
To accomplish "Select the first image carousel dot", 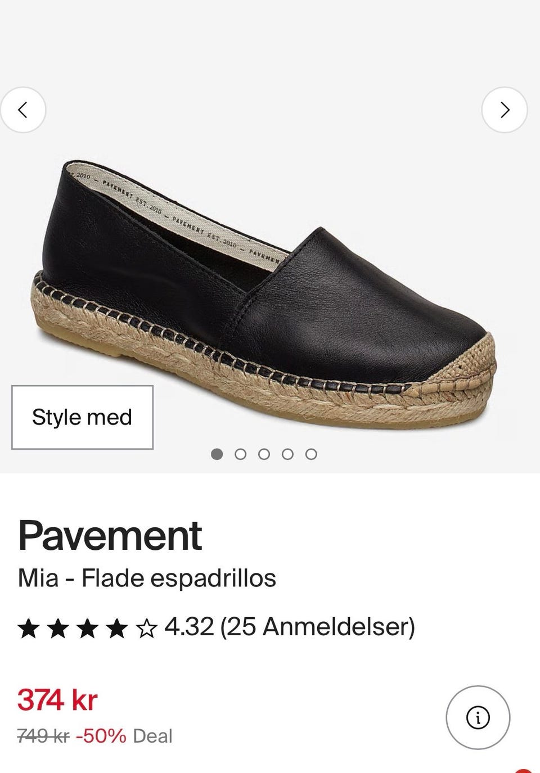I will coord(217,454).
